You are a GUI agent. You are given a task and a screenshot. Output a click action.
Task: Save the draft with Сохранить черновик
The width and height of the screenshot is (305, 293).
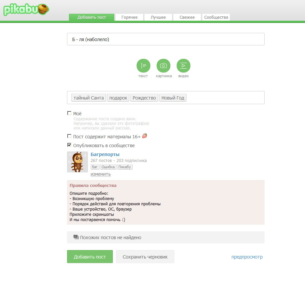tap(145, 257)
